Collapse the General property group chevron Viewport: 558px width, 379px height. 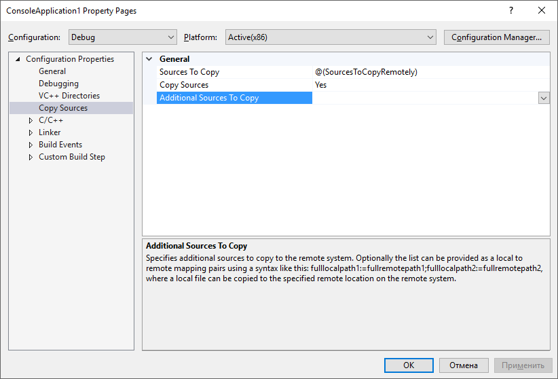(149, 59)
